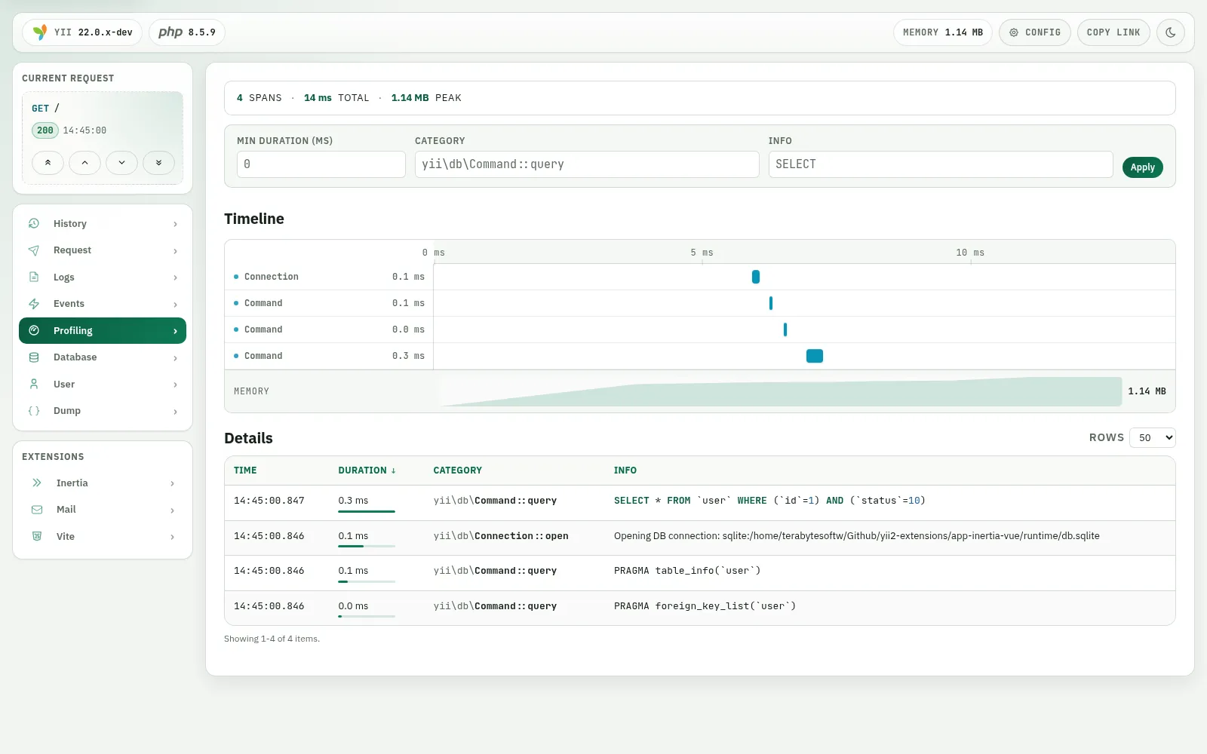The width and height of the screenshot is (1207, 754).
Task: Click the History clock icon
Action: (x=34, y=223)
